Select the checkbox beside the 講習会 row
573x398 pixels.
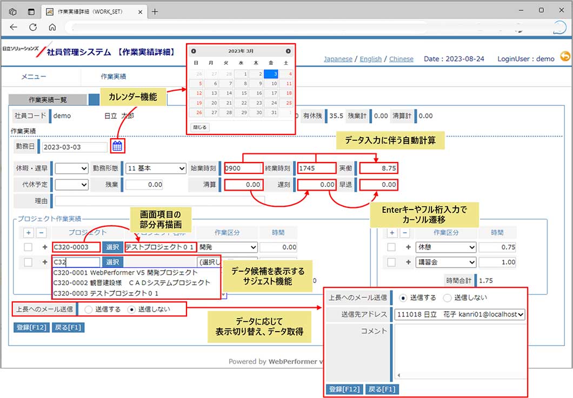[391, 262]
